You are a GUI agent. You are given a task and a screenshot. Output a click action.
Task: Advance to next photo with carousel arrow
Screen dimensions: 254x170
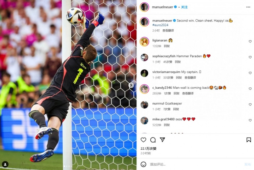(x=131, y=85)
